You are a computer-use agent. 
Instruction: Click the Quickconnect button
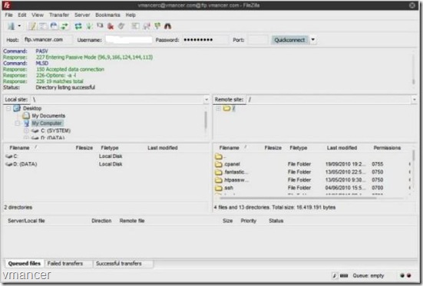[289, 40]
